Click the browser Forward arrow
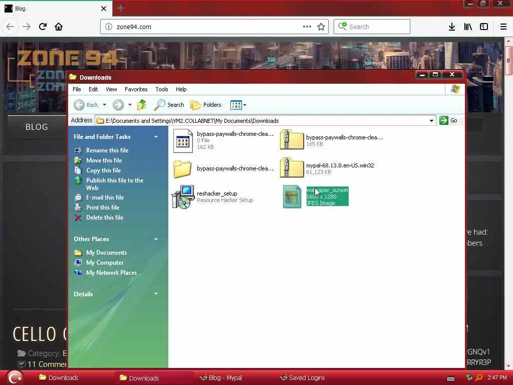 [27, 27]
